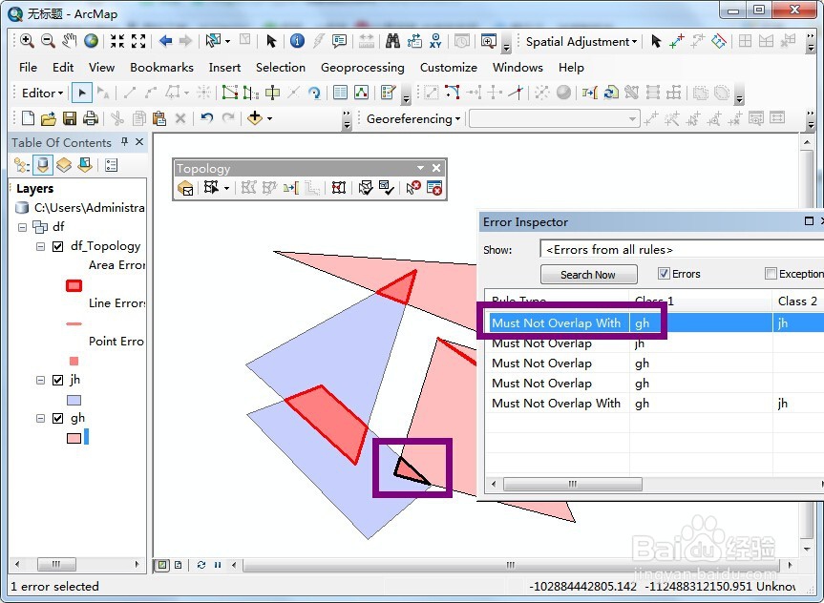The image size is (824, 603).
Task: Click the Search Now button
Action: click(588, 275)
